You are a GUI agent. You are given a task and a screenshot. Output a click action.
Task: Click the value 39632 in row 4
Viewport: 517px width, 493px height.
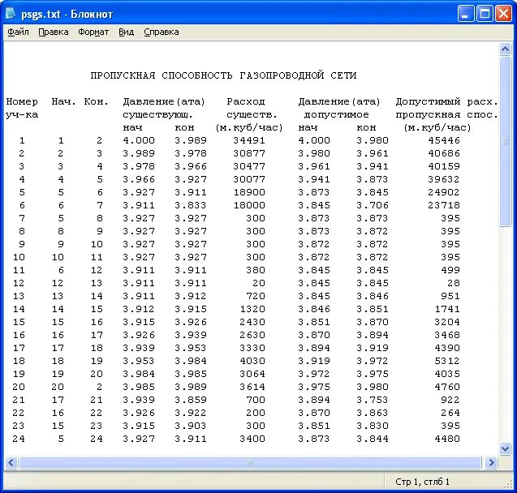coord(444,179)
